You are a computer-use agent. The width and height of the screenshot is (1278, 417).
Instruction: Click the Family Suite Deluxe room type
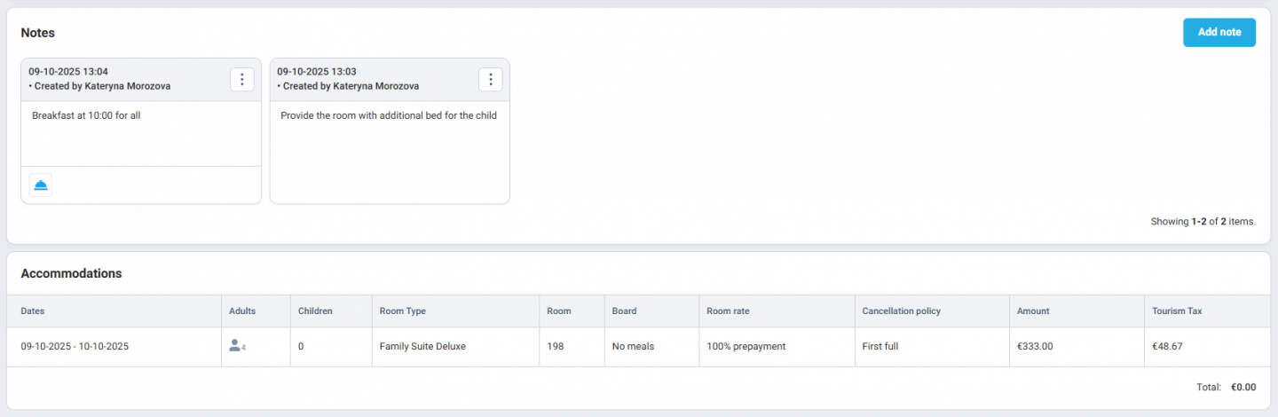[422, 347]
